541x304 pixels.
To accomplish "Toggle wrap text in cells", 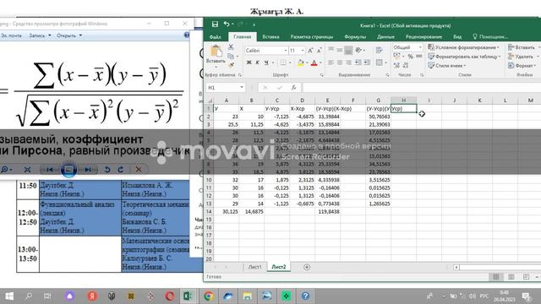I will 379,51.
